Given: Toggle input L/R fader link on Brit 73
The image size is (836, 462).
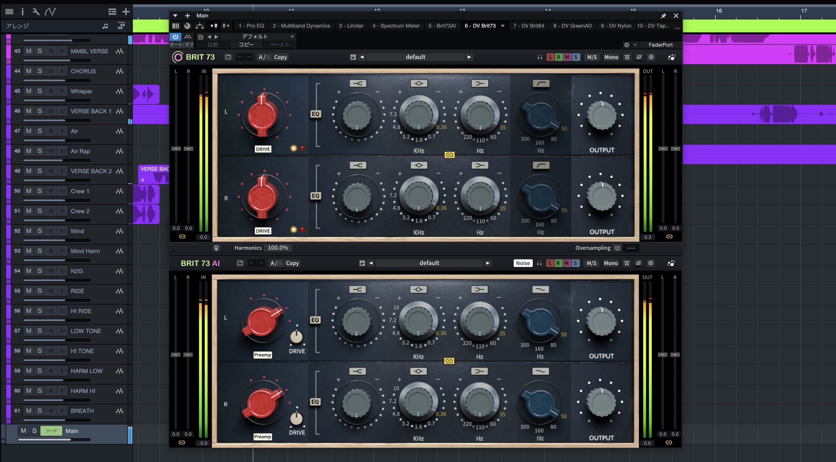Looking at the screenshot, I should pos(182,237).
